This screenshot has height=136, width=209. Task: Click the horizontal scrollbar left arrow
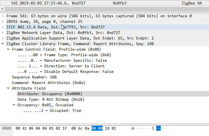pyautogui.click(x=2, y=9)
